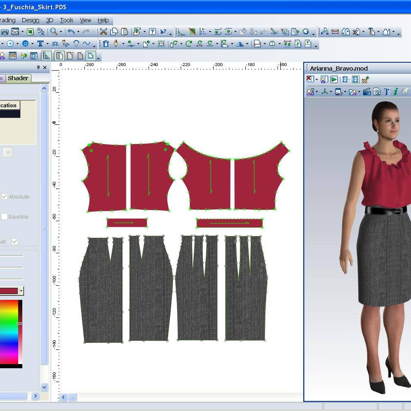This screenshot has width=411, height=411.
Task: Toggle the checked box beside 'eat' label
Action: coord(15,241)
